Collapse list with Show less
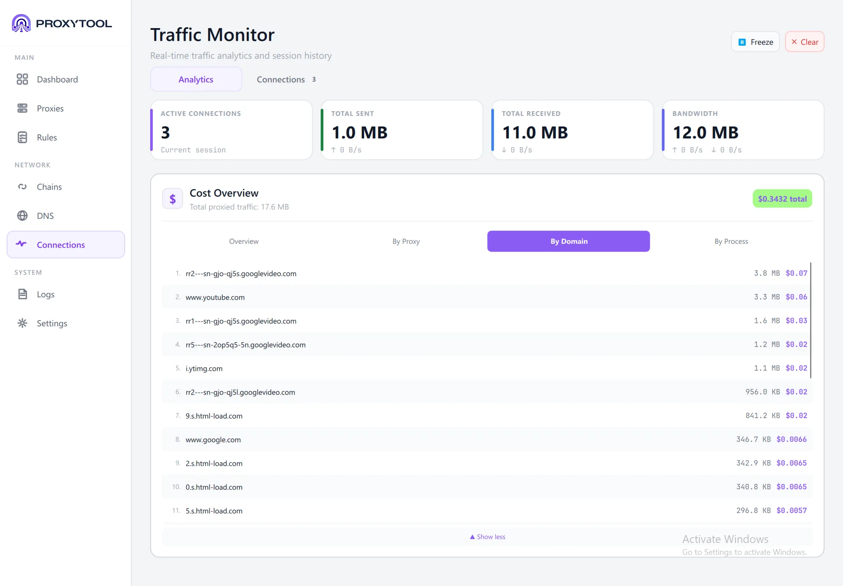Viewport: 843px width, 586px height. click(x=487, y=537)
